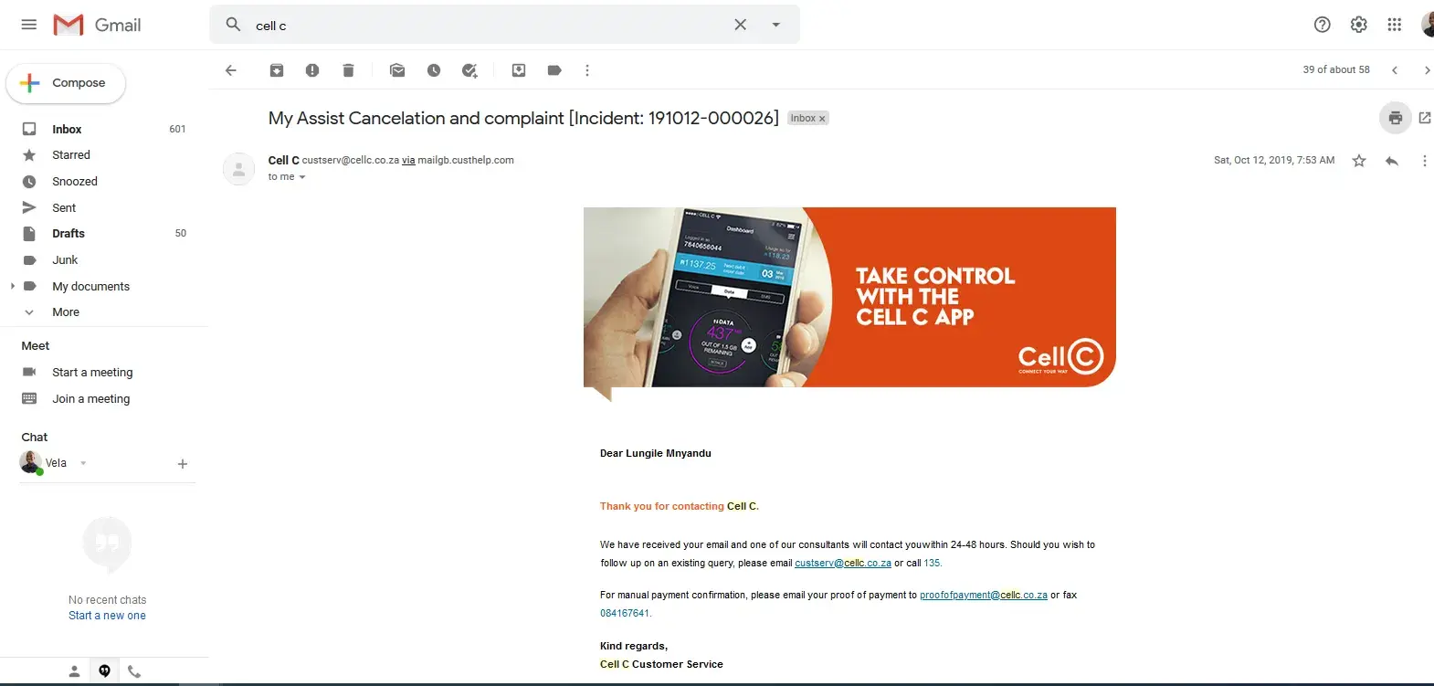
Task: Click Vela's profile picture in Chat
Action: coord(31,462)
